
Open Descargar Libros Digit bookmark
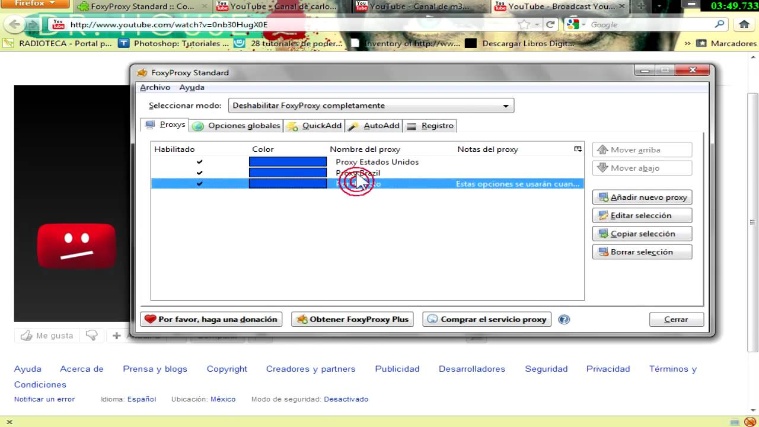pos(520,43)
